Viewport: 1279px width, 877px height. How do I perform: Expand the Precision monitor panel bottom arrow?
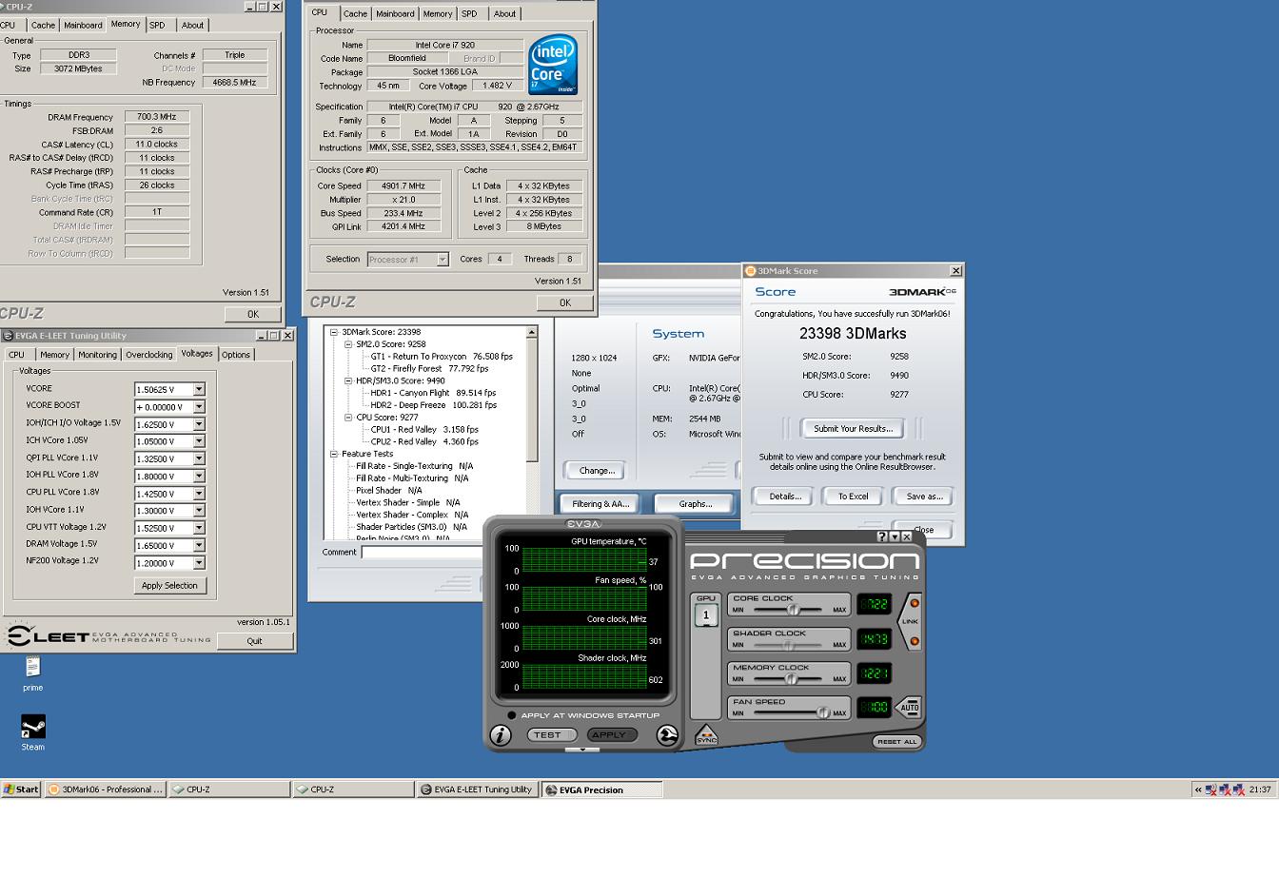coord(581,750)
